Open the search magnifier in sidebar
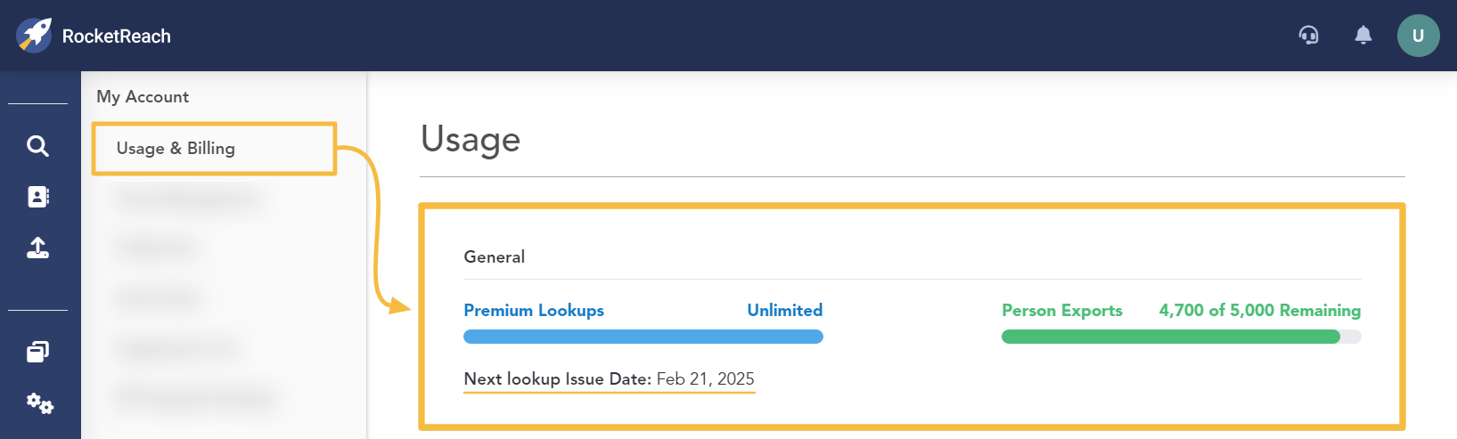1457x439 pixels. pos(37,146)
